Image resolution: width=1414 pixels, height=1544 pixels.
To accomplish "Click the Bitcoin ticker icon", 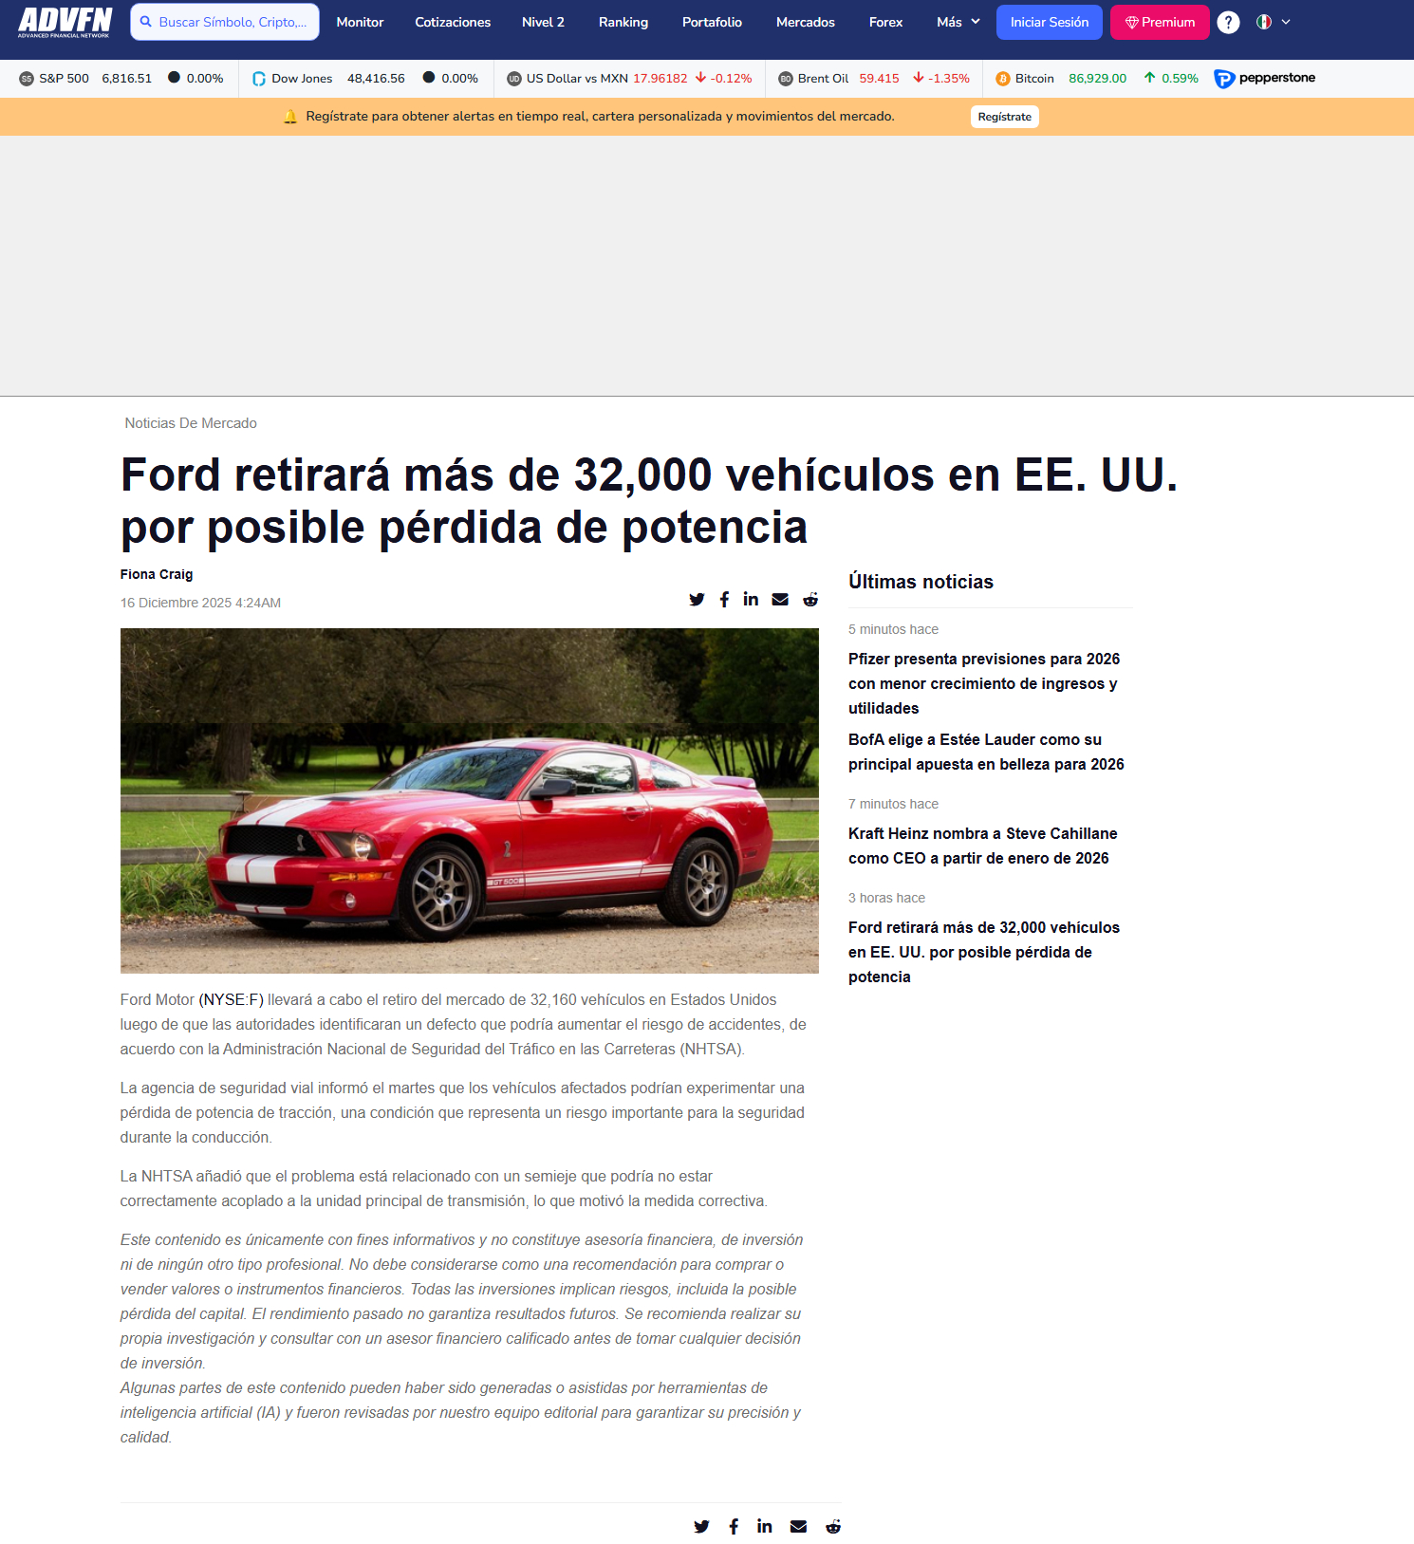I will [1003, 79].
